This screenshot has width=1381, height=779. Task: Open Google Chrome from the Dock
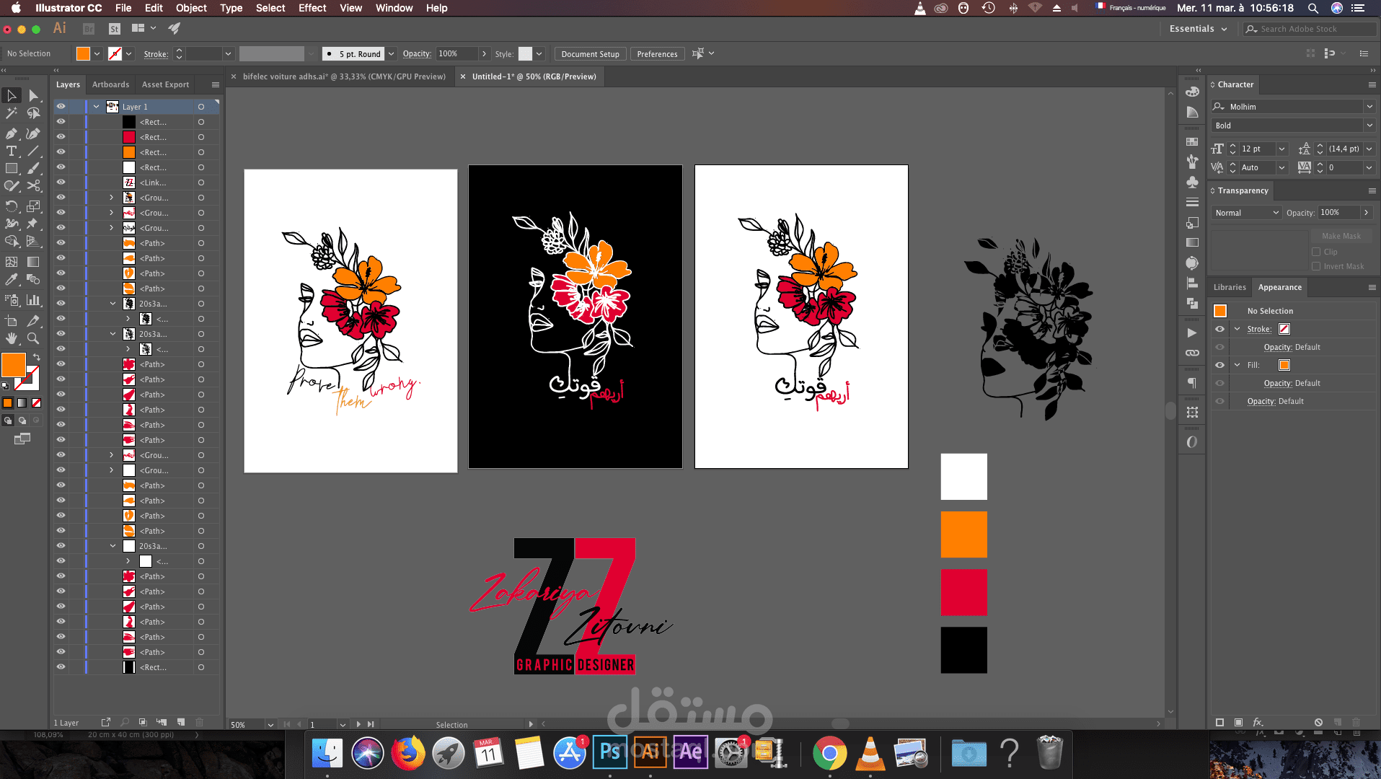point(829,754)
